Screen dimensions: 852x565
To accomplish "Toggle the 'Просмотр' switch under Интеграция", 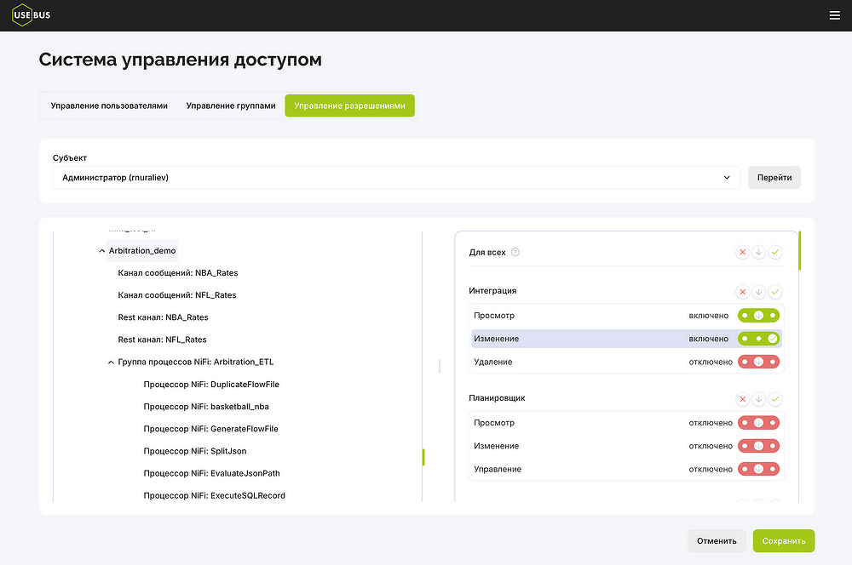I will click(758, 316).
